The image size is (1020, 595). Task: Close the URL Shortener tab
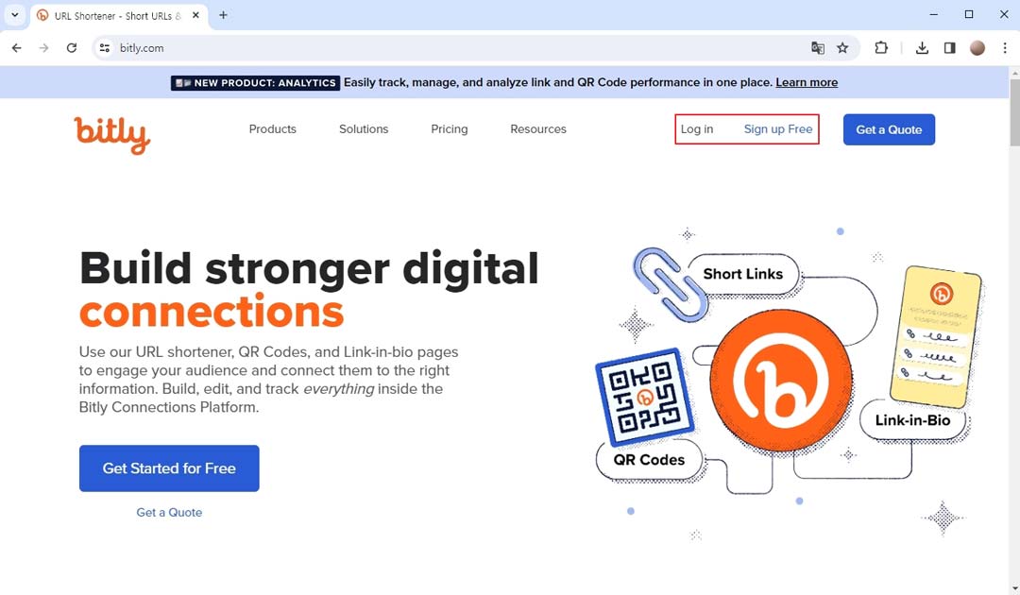(x=195, y=15)
